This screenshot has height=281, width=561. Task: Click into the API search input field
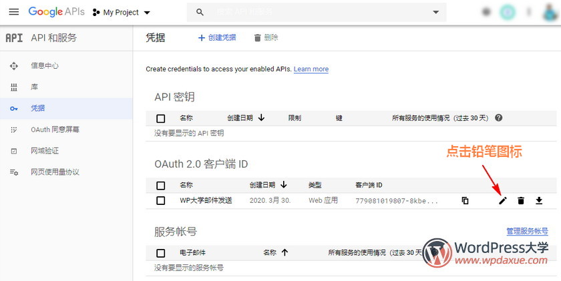(x=314, y=12)
